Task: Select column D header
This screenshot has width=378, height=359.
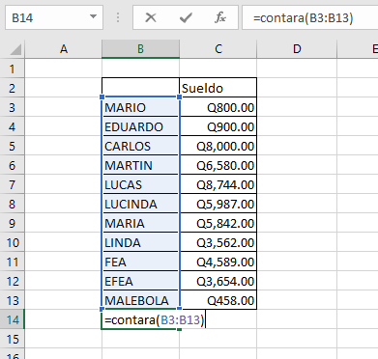Action: click(297, 49)
